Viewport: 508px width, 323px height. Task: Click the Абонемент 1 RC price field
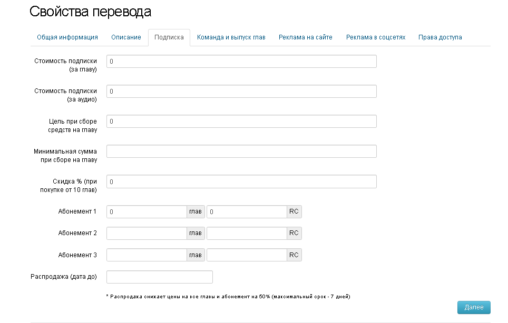(x=246, y=212)
